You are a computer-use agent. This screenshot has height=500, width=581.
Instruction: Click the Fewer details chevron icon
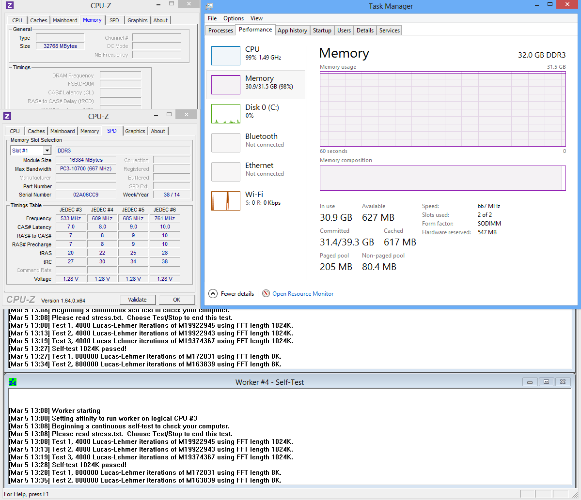[213, 293]
